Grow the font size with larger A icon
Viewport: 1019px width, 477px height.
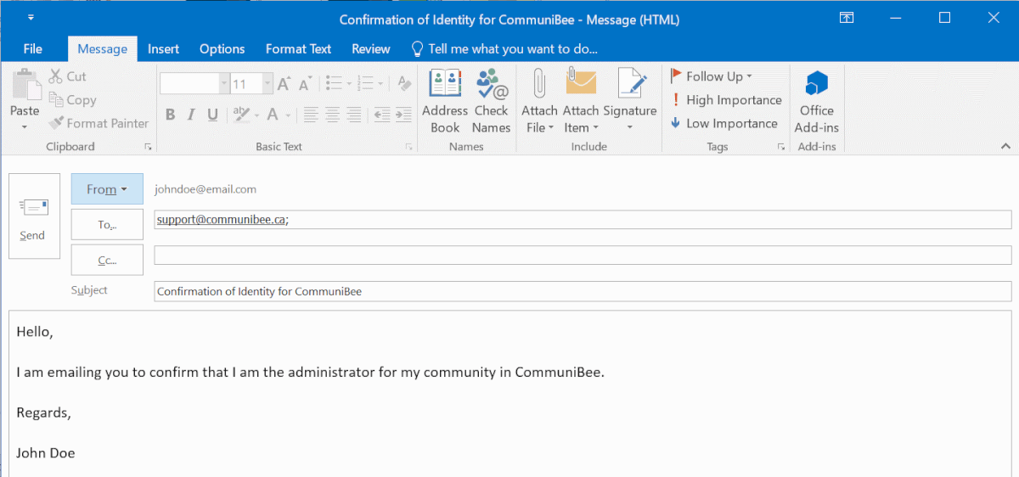284,83
